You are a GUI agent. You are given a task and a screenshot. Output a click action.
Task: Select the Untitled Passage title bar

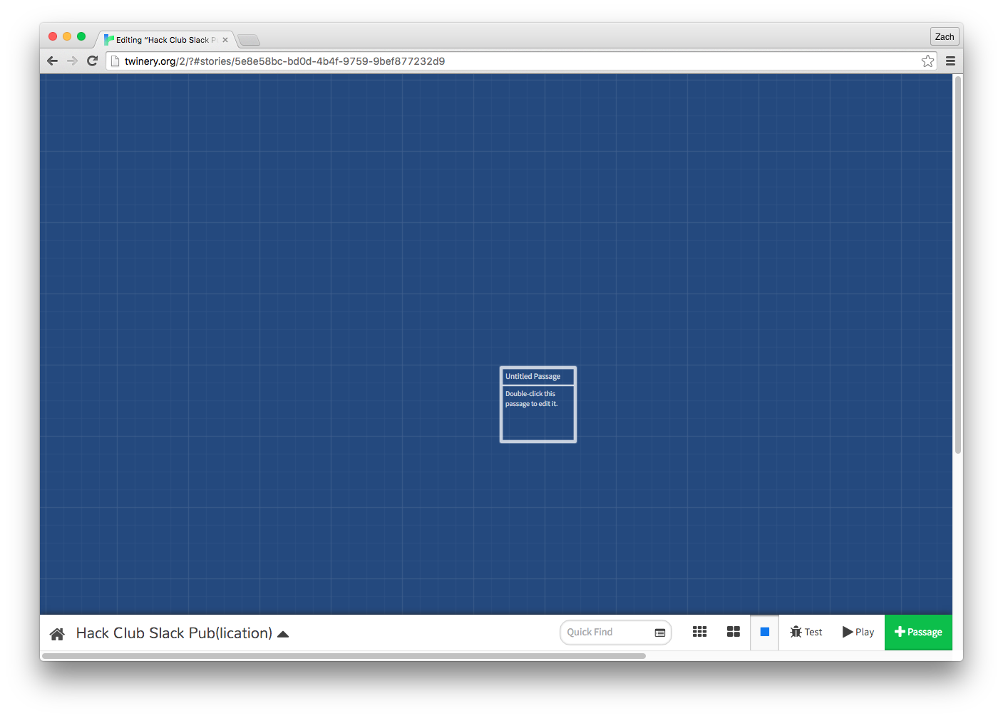[x=537, y=376]
